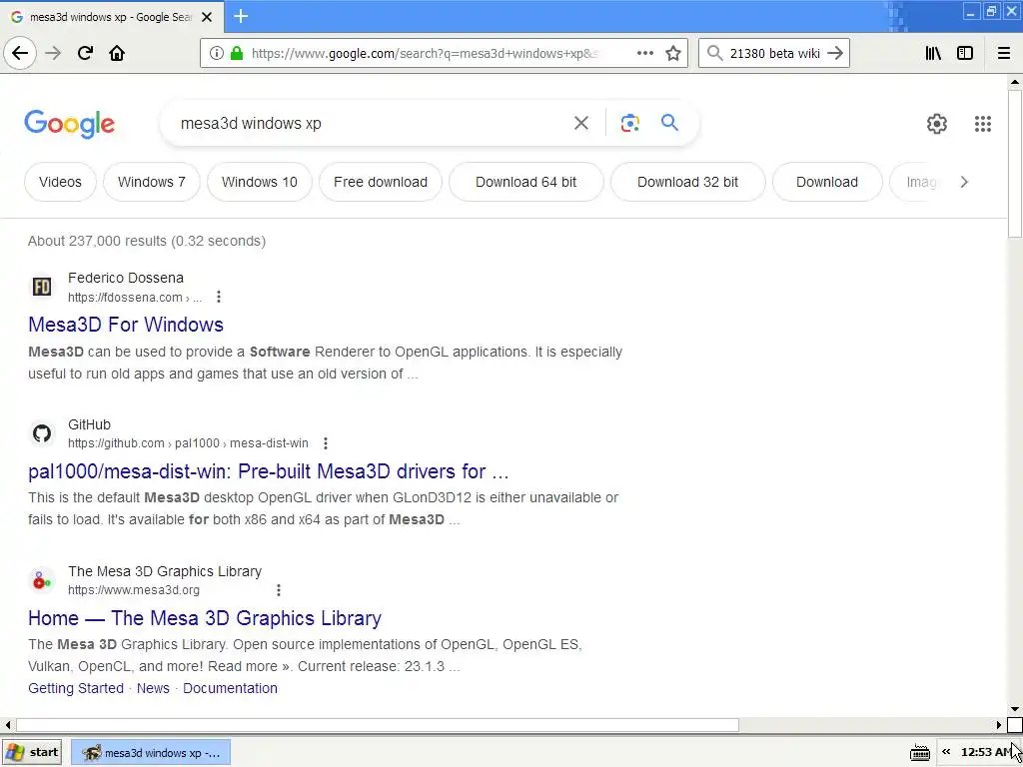The height and width of the screenshot is (767, 1023).
Task: Click the keyboard icon in system tray
Action: coord(919,753)
